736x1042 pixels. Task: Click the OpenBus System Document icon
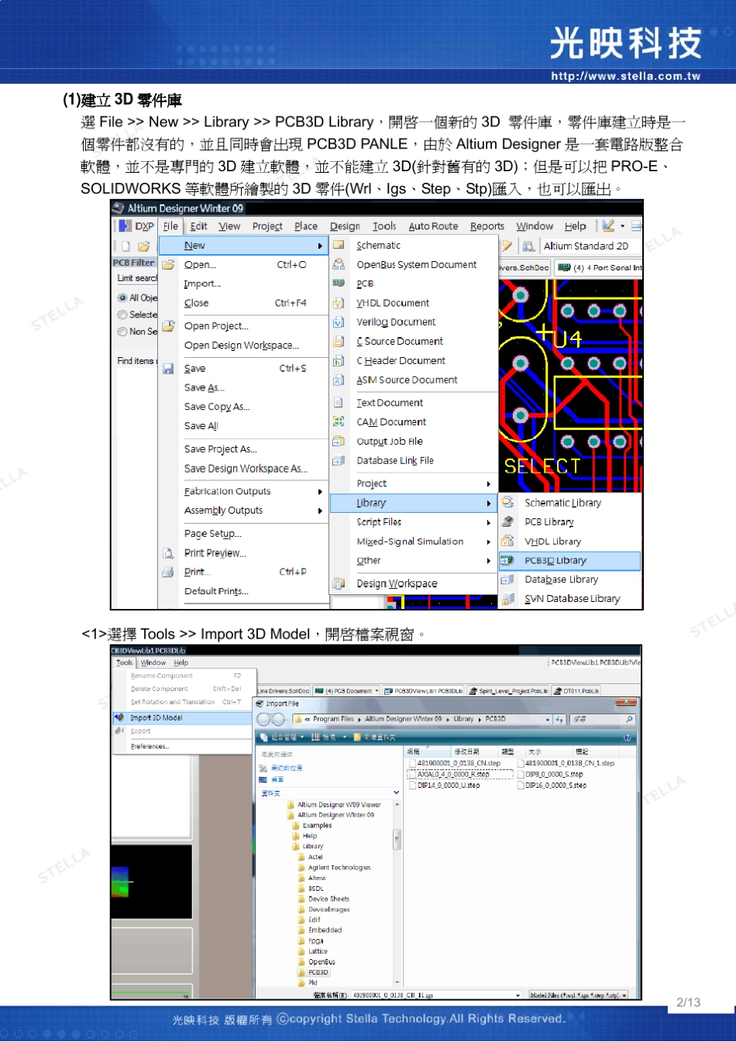[x=339, y=264]
